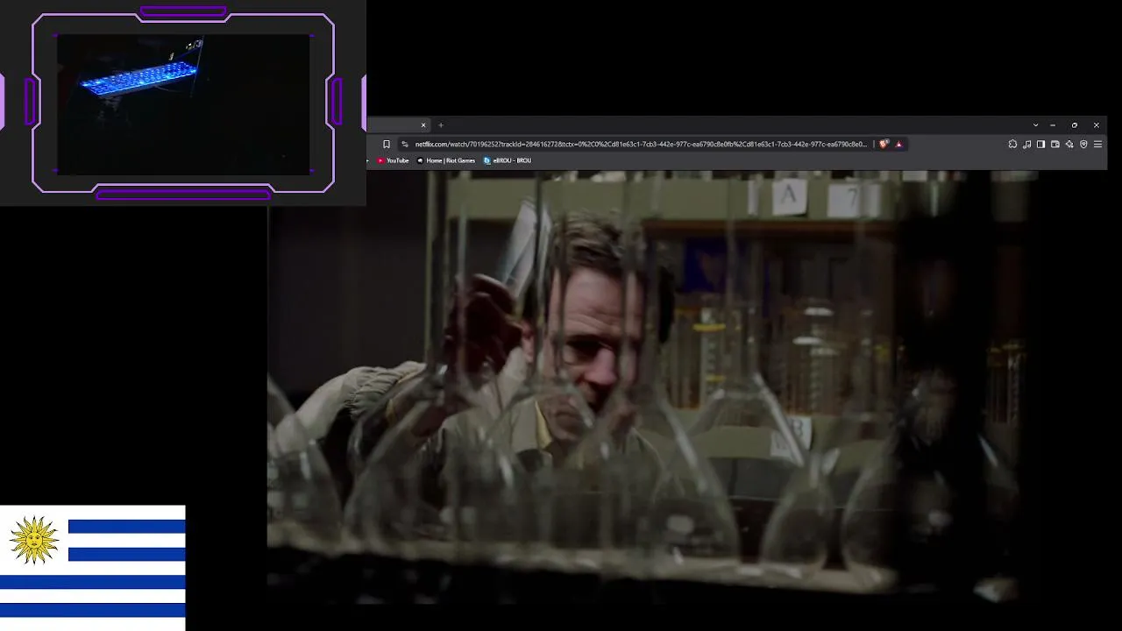Open the Brave Shields lion icon
Image resolution: width=1122 pixels, height=631 pixels.
[x=884, y=145]
